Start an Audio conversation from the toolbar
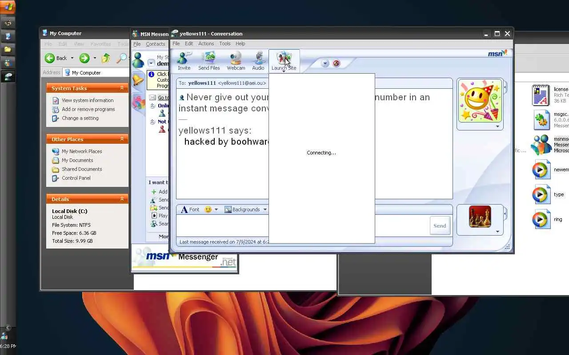Screen dimensions: 569x355 (x=258, y=61)
